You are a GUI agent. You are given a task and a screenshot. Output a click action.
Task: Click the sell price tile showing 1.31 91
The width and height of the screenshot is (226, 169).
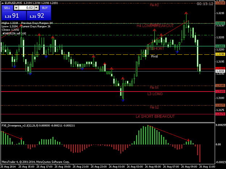point(14,15)
